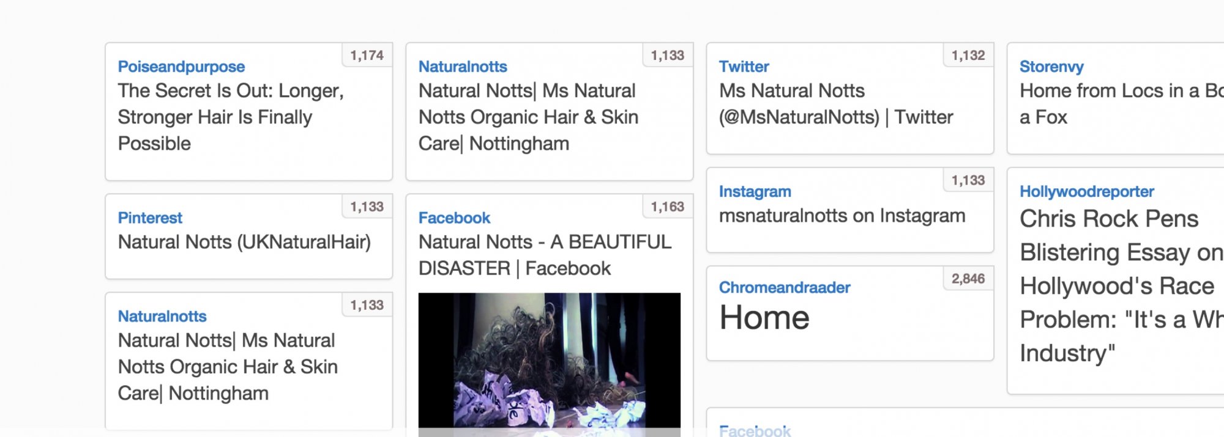Click msnaturalnotts on Instagram title

(842, 216)
